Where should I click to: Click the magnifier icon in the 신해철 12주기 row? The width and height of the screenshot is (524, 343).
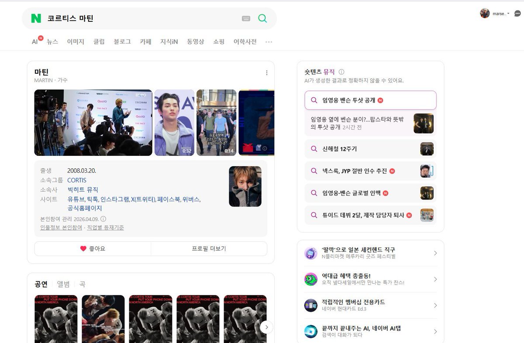314,149
